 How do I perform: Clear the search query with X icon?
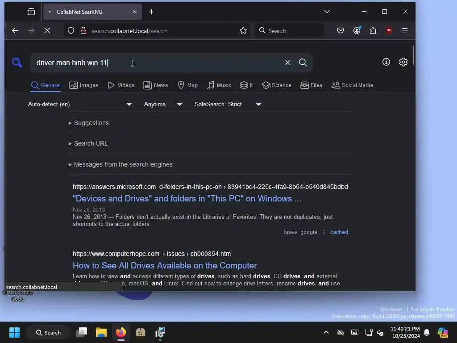(x=288, y=63)
